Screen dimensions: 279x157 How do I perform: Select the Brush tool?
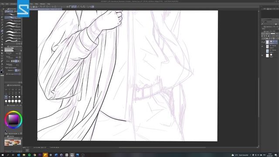[2, 36]
